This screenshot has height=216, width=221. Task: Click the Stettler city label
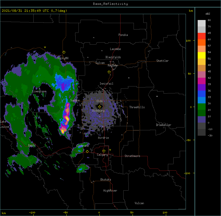tap(163, 61)
